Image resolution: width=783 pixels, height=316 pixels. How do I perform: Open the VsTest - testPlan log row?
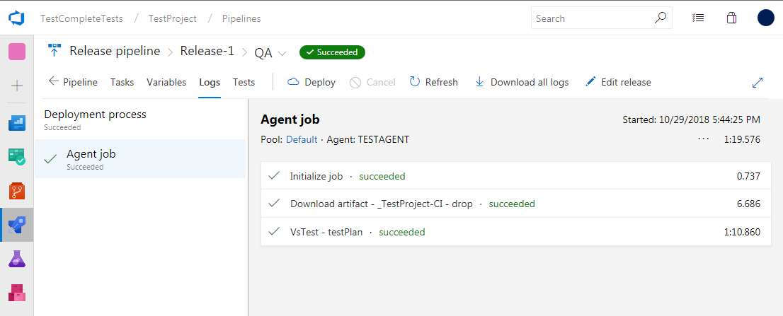(x=516, y=232)
